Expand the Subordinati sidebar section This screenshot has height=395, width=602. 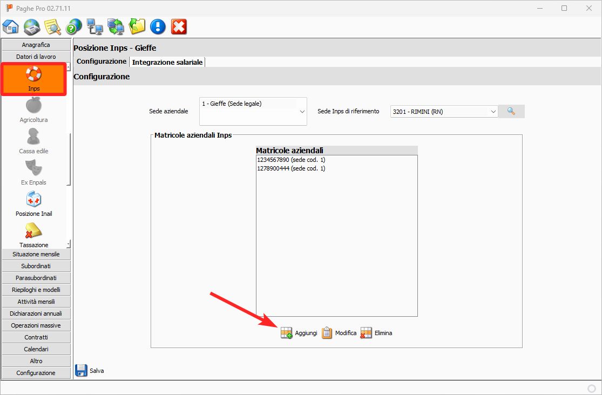pos(36,266)
